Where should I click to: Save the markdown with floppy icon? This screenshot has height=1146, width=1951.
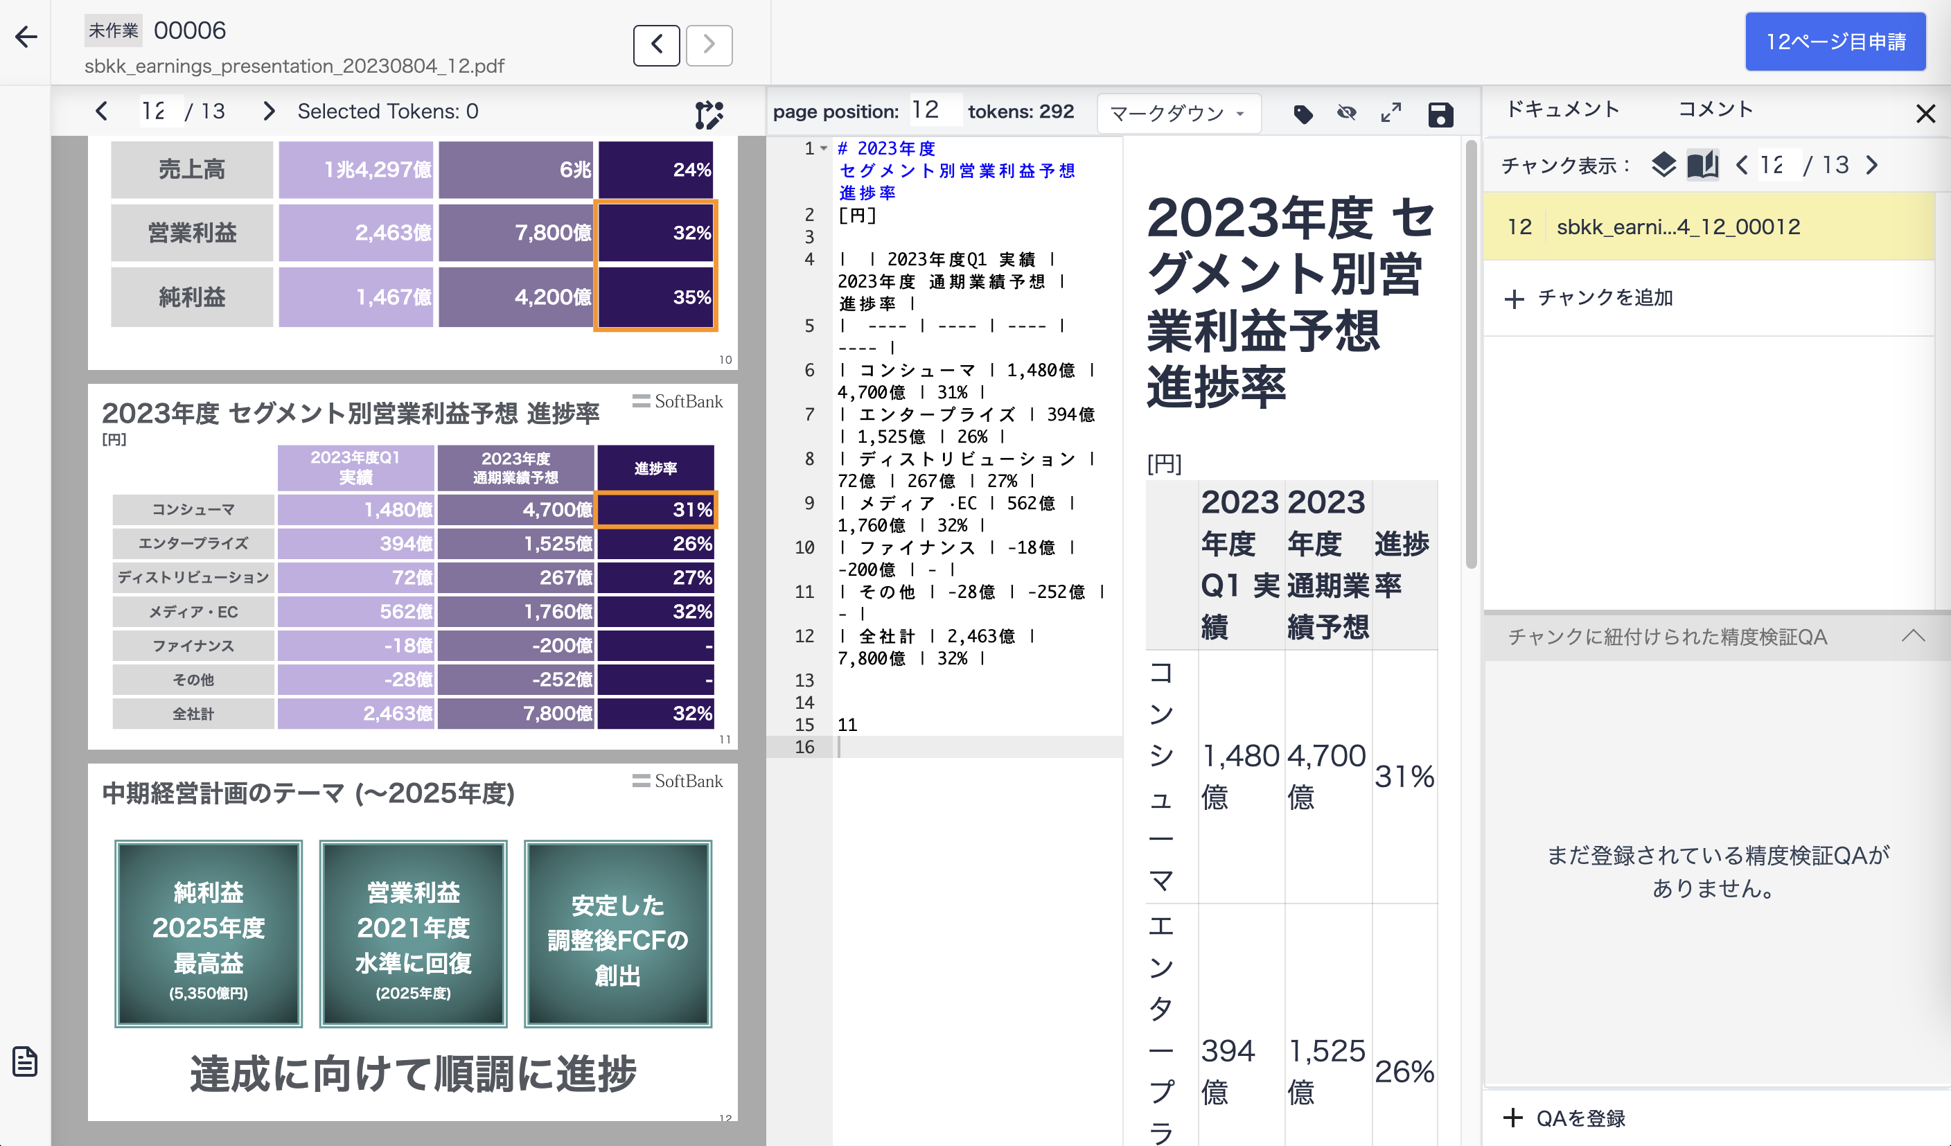1440,114
